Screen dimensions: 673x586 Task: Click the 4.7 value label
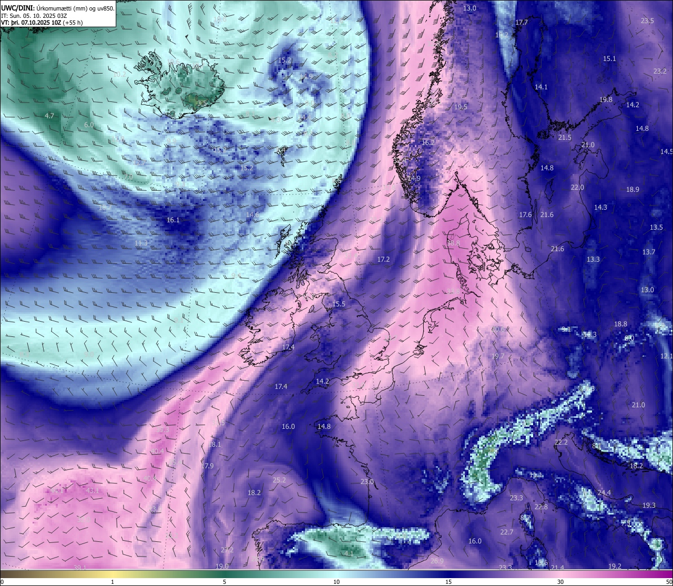(49, 115)
